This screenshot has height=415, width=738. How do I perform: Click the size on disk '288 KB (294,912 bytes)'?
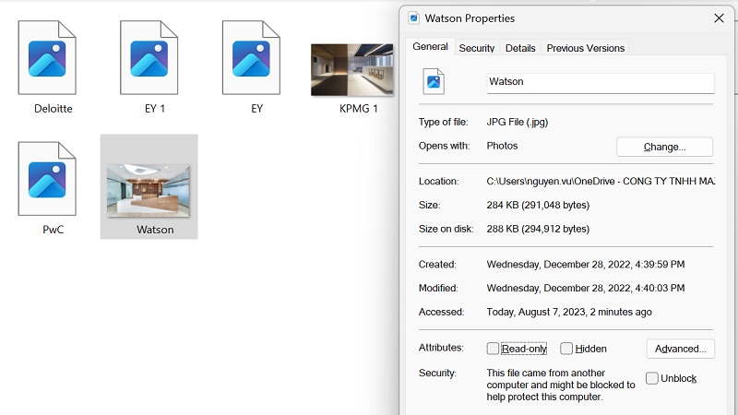click(538, 229)
